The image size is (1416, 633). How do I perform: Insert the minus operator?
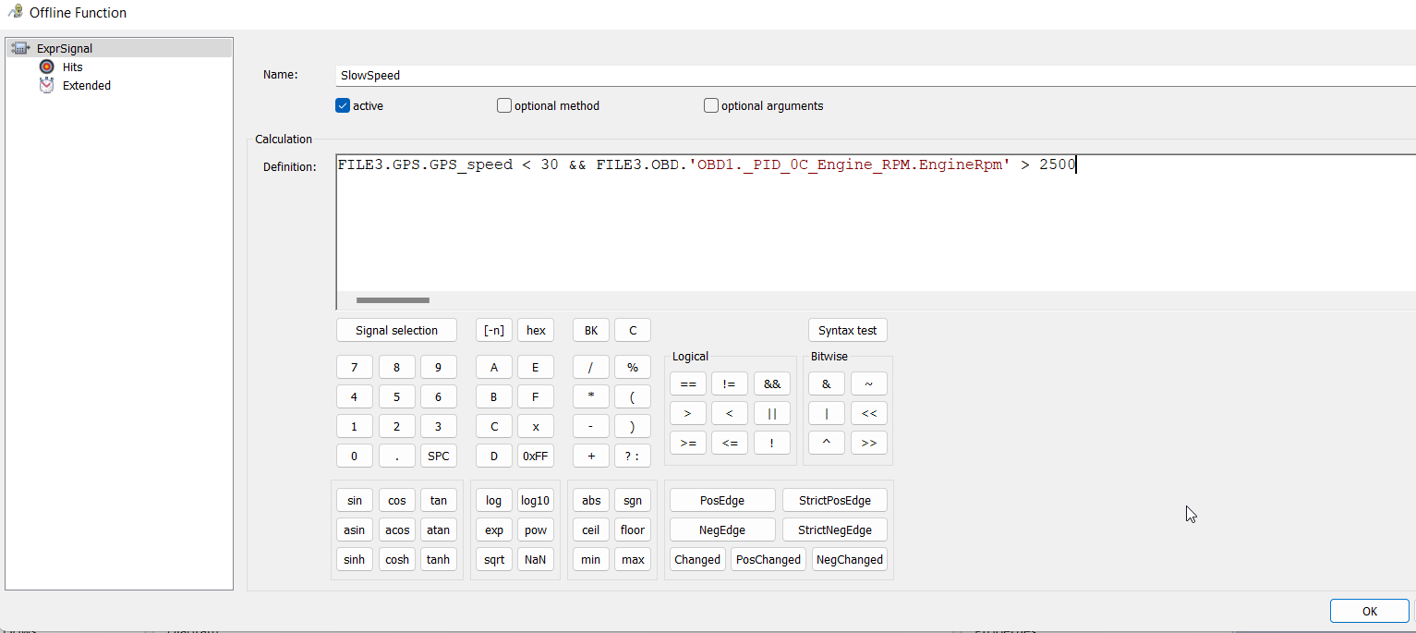coord(591,426)
